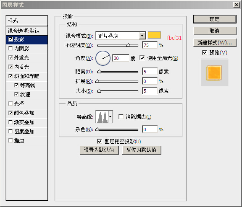242x207 pixels.
Task: Toggle the 外发光 checkbox
Action: (11, 58)
